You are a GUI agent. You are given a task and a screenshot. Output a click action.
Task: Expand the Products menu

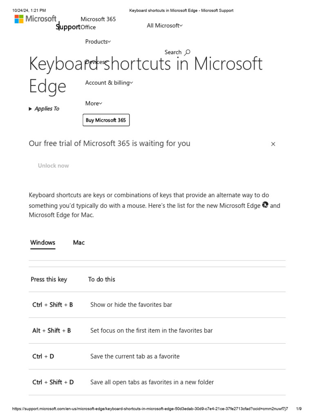pyautogui.click(x=98, y=42)
